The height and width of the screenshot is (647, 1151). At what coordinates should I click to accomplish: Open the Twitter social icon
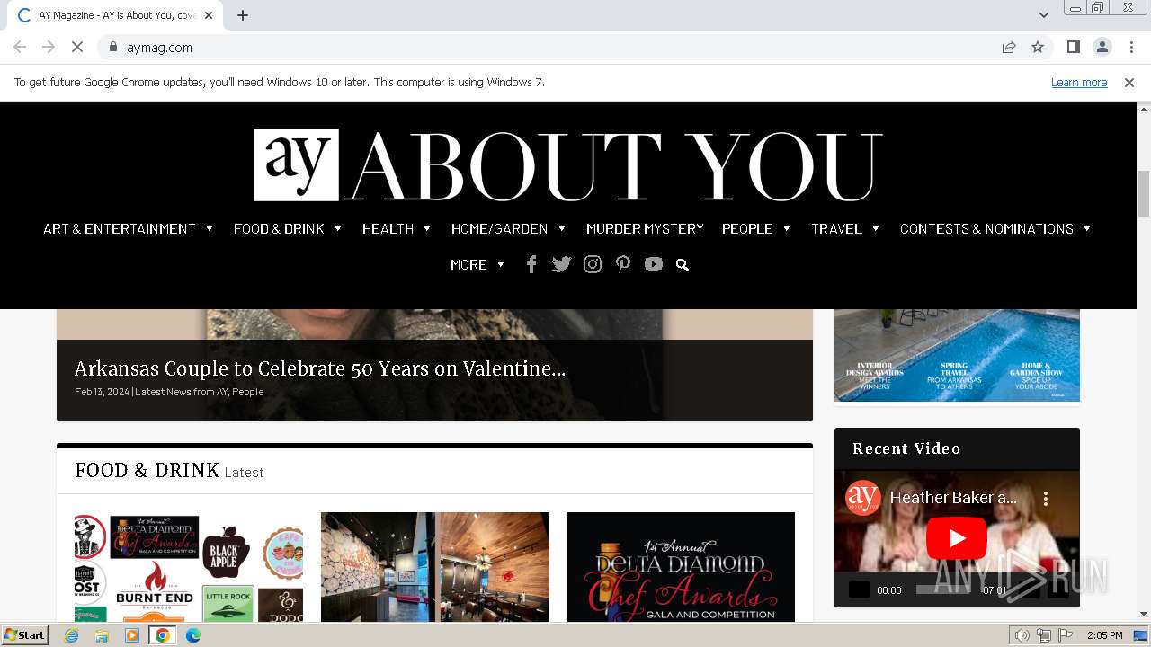coord(562,264)
